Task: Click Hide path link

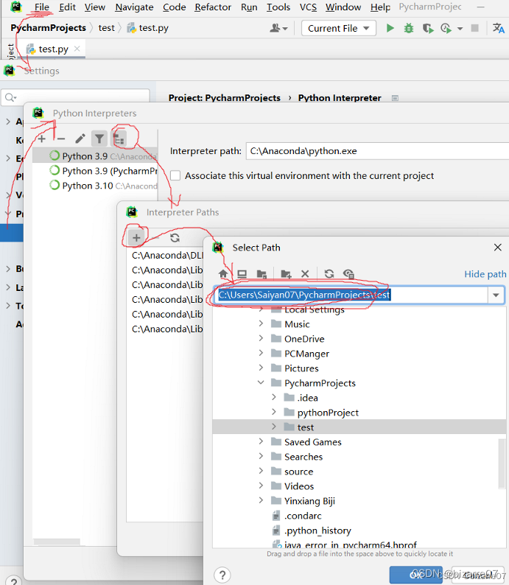Action: point(485,274)
